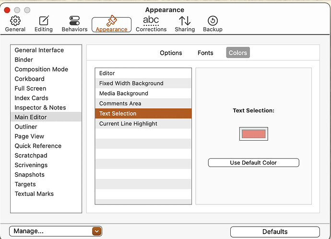Screen dimensions: 331x239
Task: Select Main Editor in the sidebar
Action: [x=46, y=117]
